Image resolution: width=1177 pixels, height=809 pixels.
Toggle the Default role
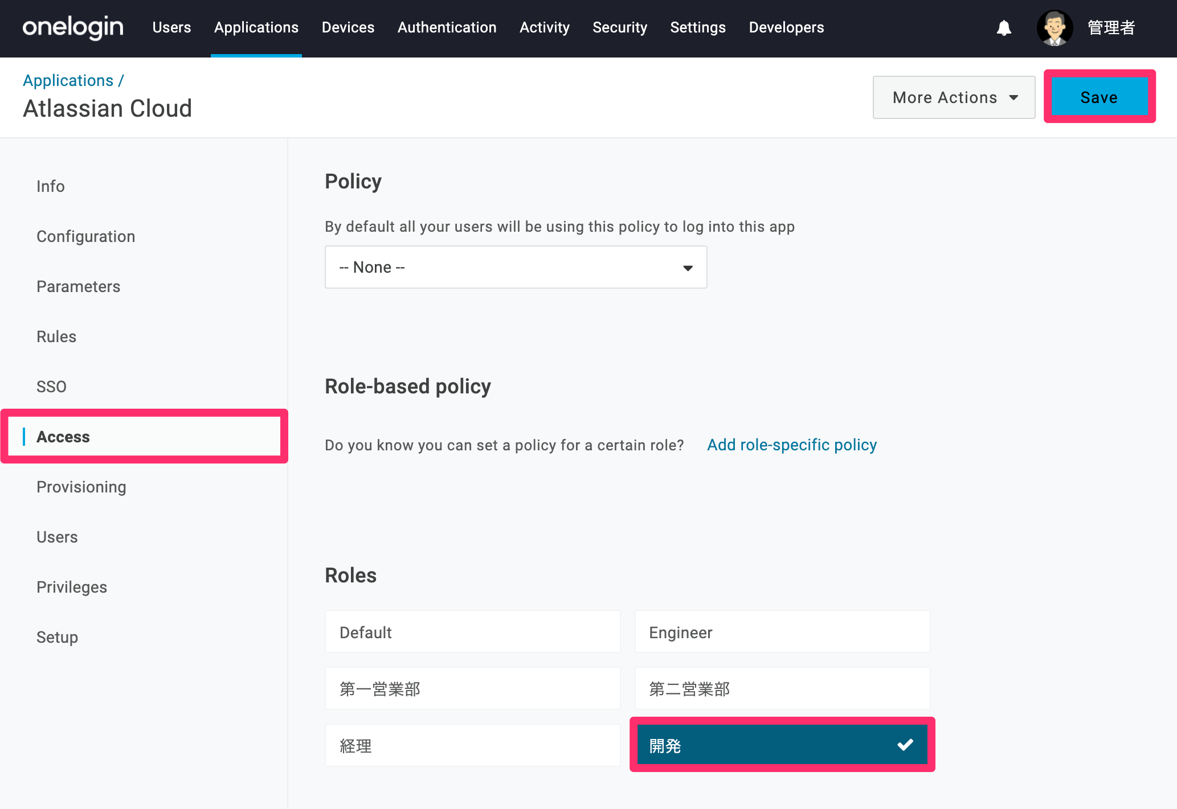coord(472,632)
